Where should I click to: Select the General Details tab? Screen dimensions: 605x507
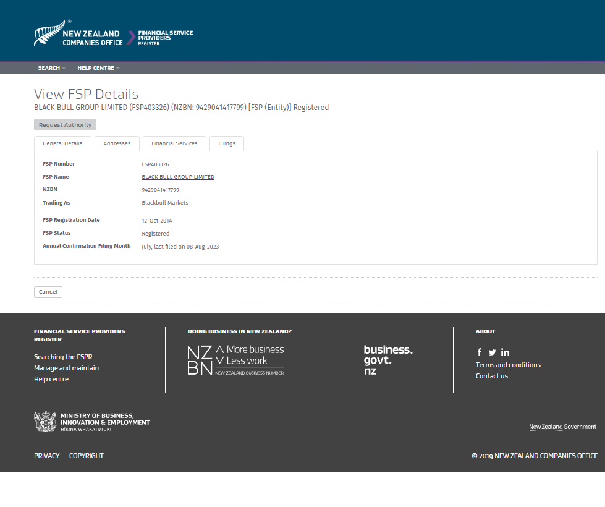pyautogui.click(x=62, y=143)
